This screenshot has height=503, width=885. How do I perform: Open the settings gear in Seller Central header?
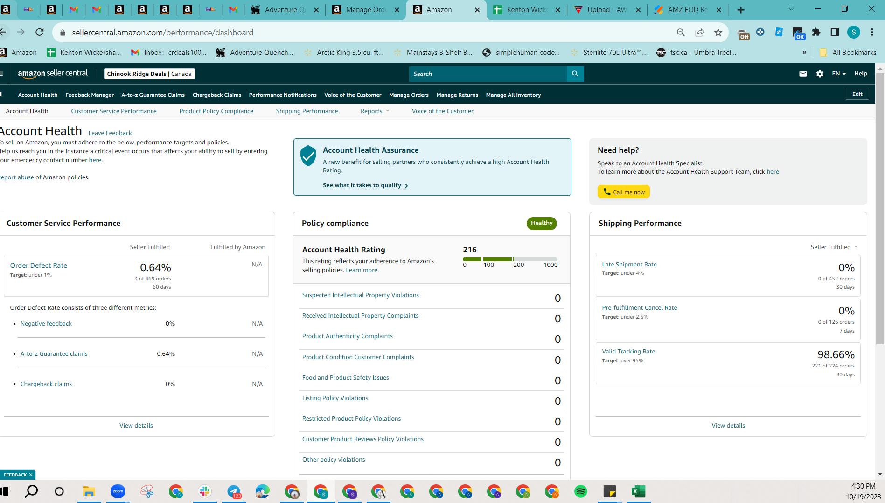[x=820, y=74]
